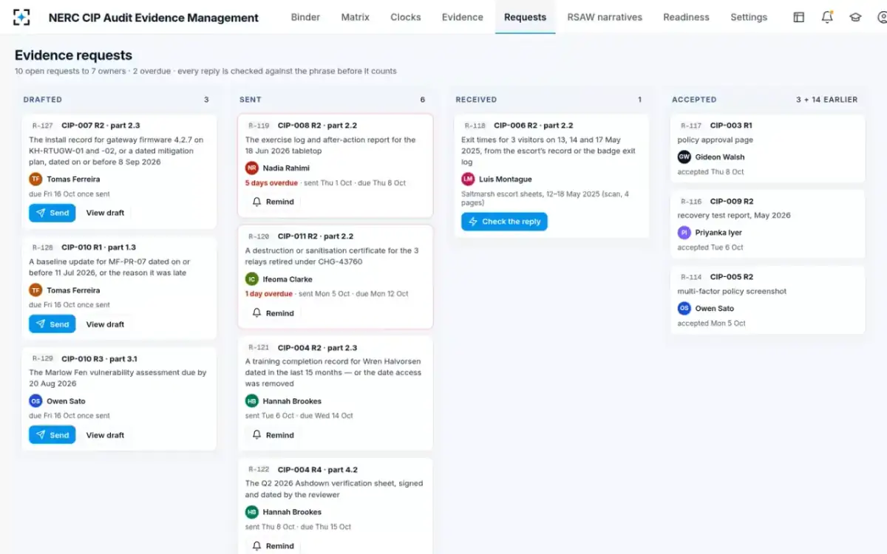This screenshot has height=554, width=887.
Task: Remind Hannah Brookes about request R-122
Action: tap(273, 546)
